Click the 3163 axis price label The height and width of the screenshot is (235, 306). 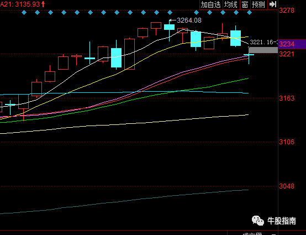coord(287,98)
